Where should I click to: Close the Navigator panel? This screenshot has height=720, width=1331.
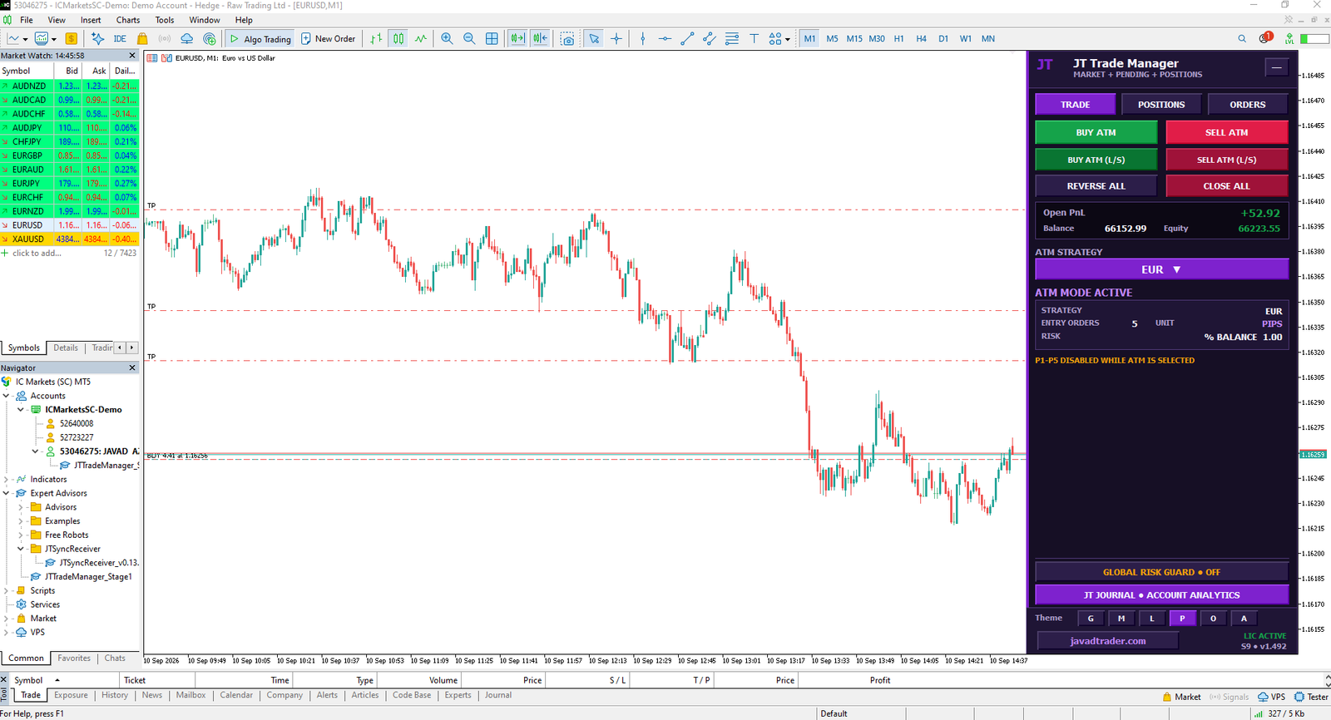point(132,367)
